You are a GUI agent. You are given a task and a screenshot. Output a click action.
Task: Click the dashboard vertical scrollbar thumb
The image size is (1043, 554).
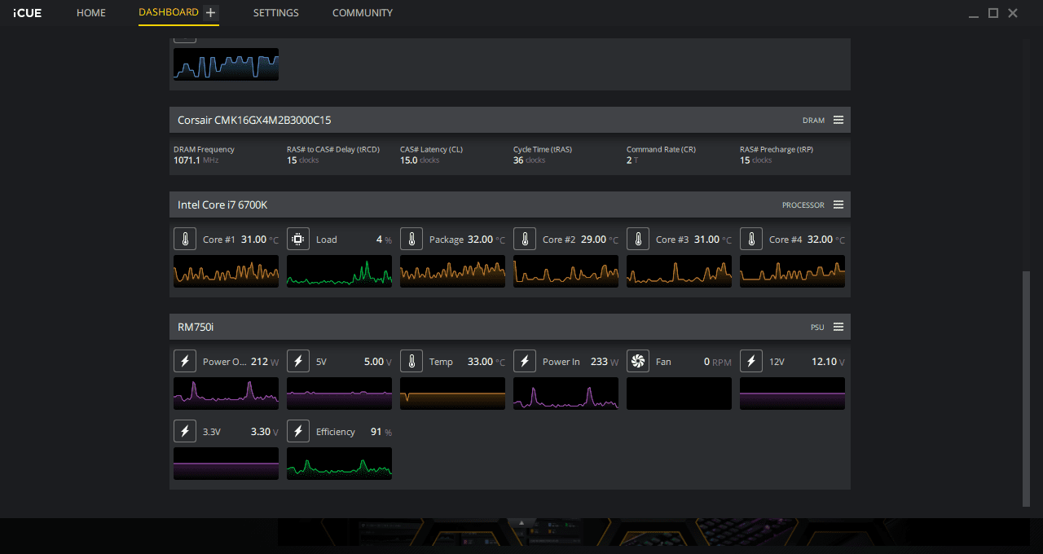[1026, 389]
